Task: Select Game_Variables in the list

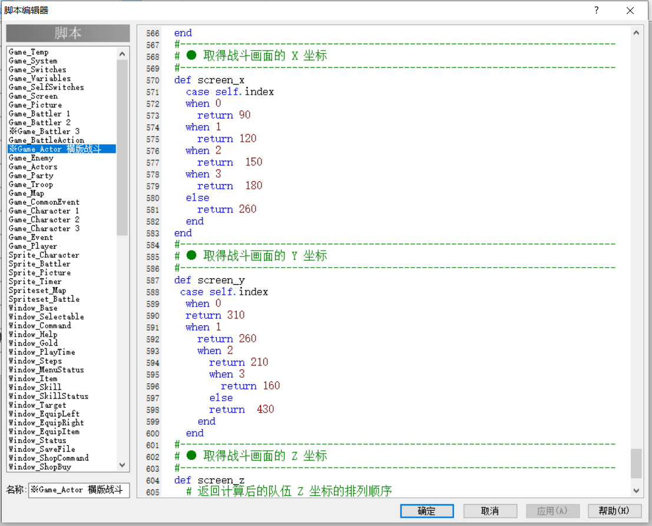Action: 39,78
